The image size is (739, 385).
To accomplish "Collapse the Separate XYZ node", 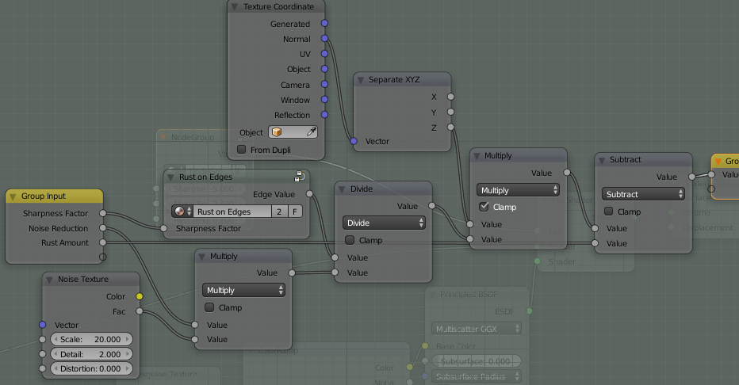I will 361,80.
